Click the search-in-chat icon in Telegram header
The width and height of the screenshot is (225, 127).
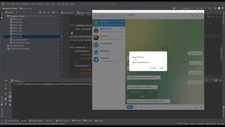pyautogui.click(x=192, y=16)
